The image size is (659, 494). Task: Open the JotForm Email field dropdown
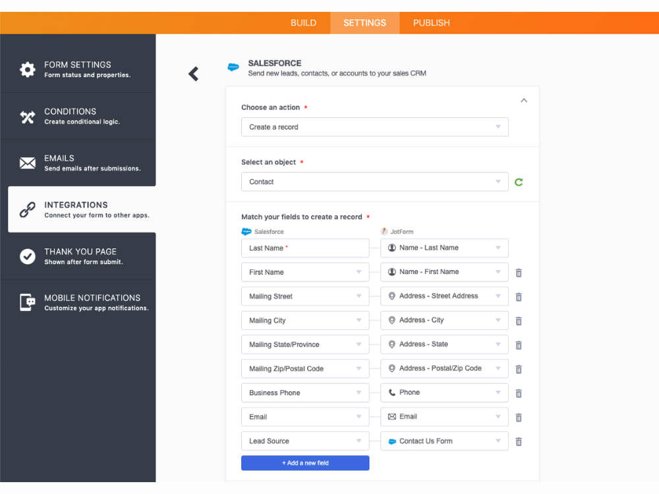444,417
